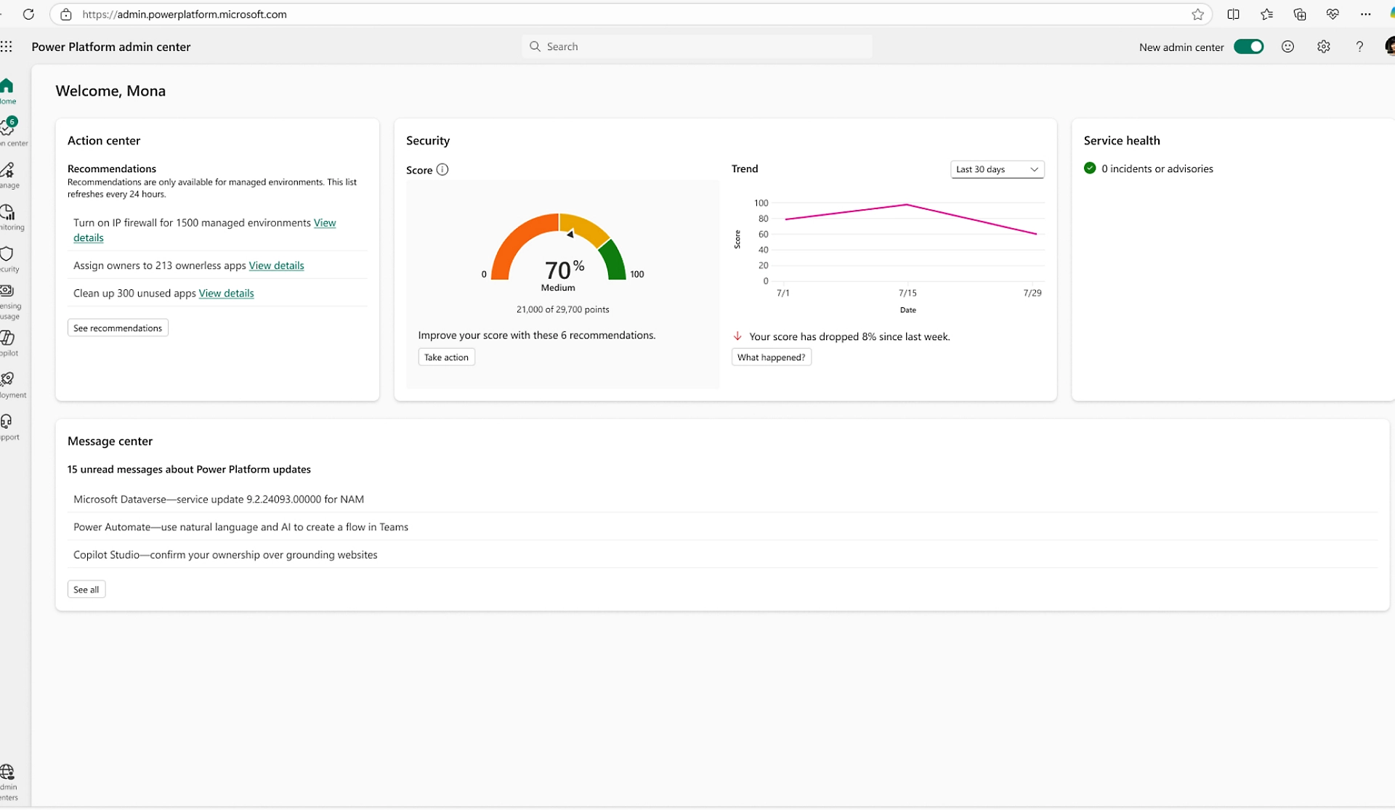Open the Manage sidebar icon
The image size is (1395, 810).
pyautogui.click(x=7, y=171)
